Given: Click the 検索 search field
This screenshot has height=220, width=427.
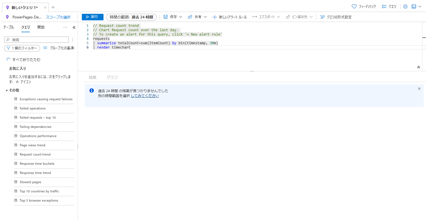Looking at the screenshot, I should point(37,40).
